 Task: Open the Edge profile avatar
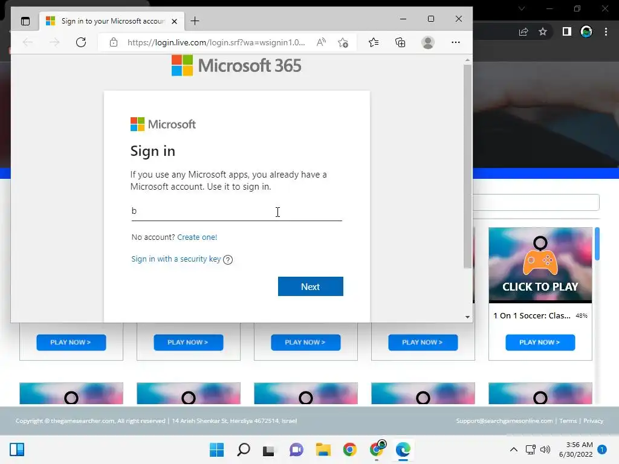[428, 42]
